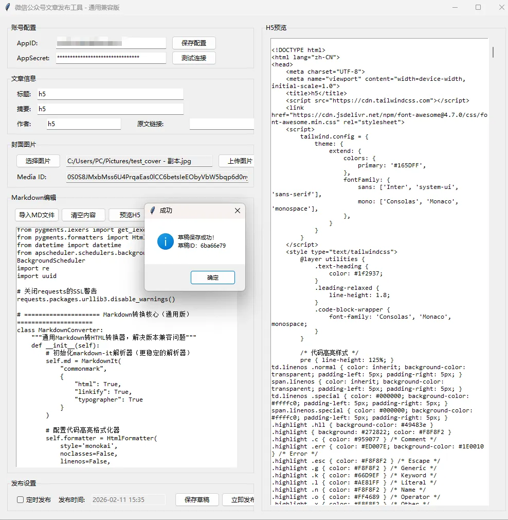Click the text 草稿保存成功!
This screenshot has height=520, width=508.
click(x=196, y=237)
